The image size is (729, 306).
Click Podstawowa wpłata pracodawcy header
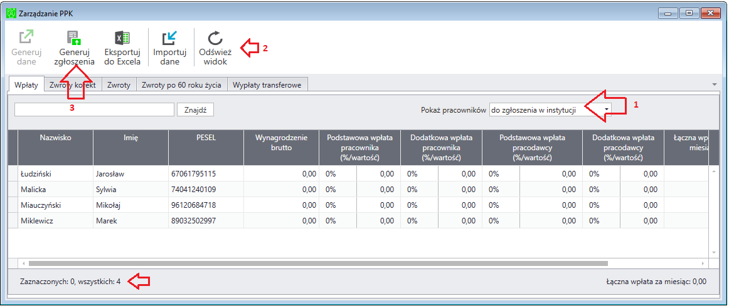pos(533,148)
